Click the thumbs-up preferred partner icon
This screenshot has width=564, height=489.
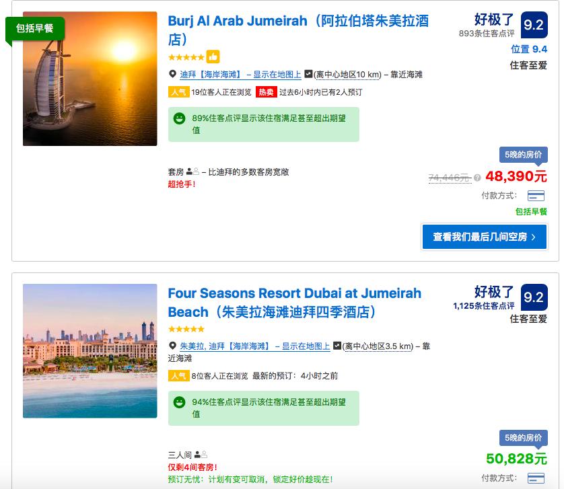pos(213,57)
